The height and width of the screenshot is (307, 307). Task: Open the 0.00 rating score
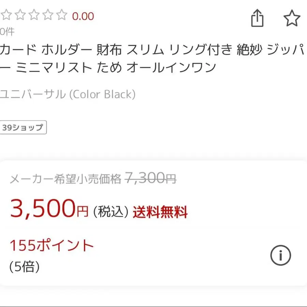pos(83,16)
